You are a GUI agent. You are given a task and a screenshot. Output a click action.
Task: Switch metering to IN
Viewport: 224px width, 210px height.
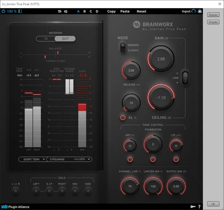[x=46, y=39]
